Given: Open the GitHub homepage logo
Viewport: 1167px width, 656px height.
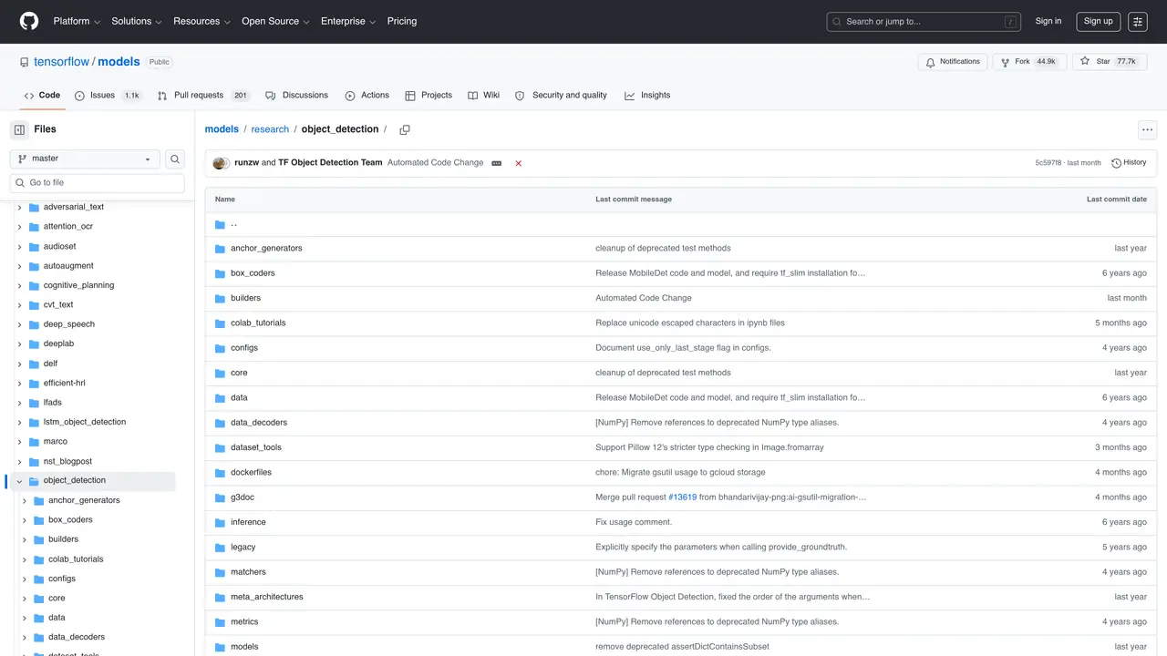Looking at the screenshot, I should pyautogui.click(x=29, y=21).
